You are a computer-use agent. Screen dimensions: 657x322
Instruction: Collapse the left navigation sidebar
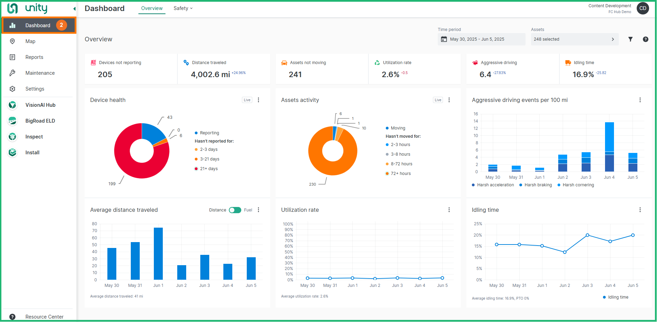coord(74,8)
